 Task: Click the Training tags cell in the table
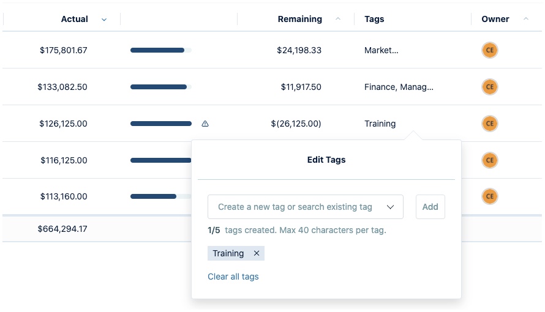pyautogui.click(x=380, y=124)
